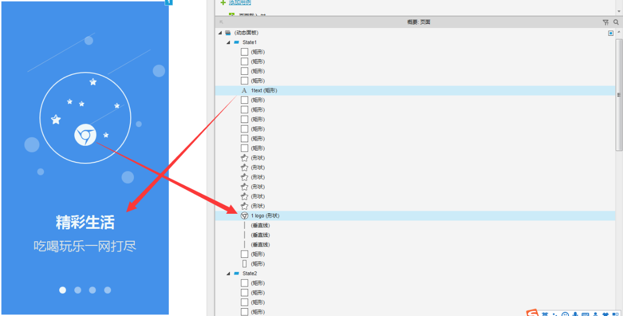Select the third pagination dot
Viewport: 623px width, 316px height.
pyautogui.click(x=92, y=290)
